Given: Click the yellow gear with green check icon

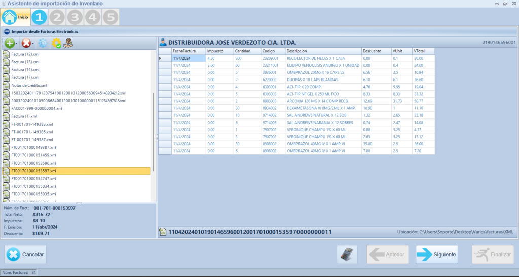Looking at the screenshot, I should pos(56,43).
